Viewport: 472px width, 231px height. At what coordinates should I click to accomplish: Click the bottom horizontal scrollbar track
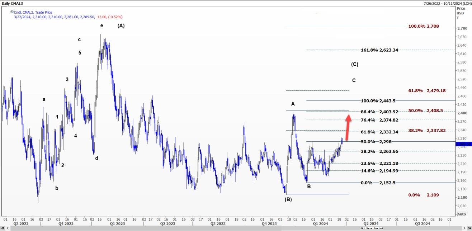[215, 228]
